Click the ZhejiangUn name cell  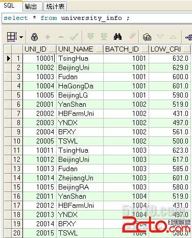click(x=80, y=178)
